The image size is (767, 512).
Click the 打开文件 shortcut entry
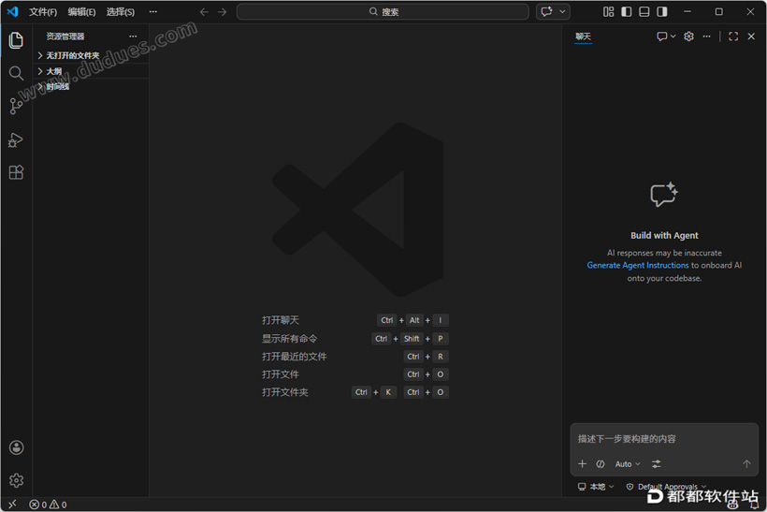pyautogui.click(x=281, y=374)
